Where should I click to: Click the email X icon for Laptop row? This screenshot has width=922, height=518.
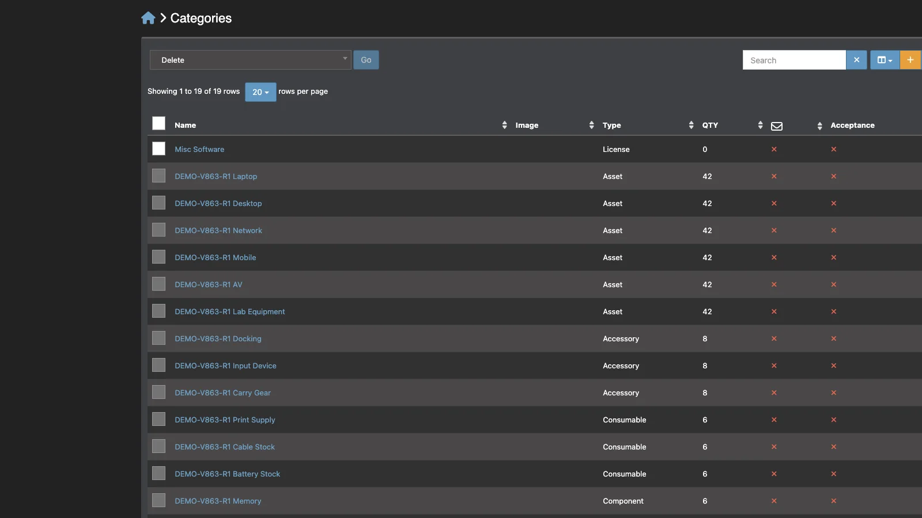tap(774, 176)
